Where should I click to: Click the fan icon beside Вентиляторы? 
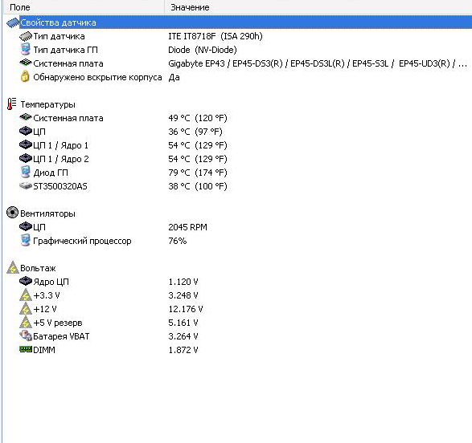pos(12,213)
